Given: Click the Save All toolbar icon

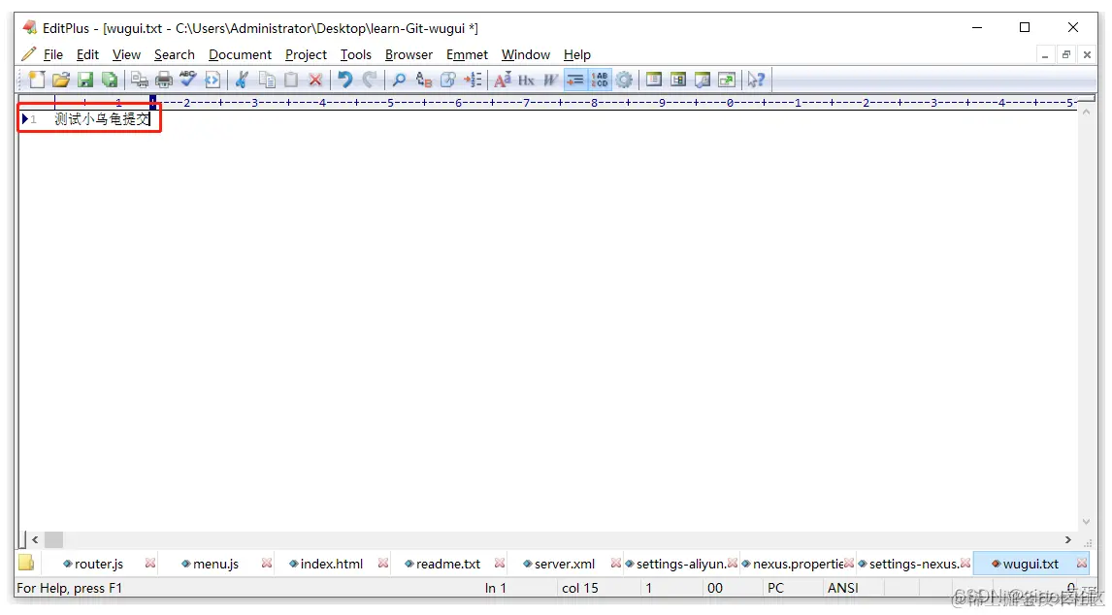Looking at the screenshot, I should point(110,80).
